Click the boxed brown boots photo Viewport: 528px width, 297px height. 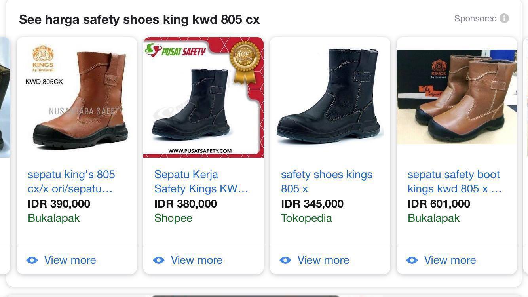coord(456,97)
